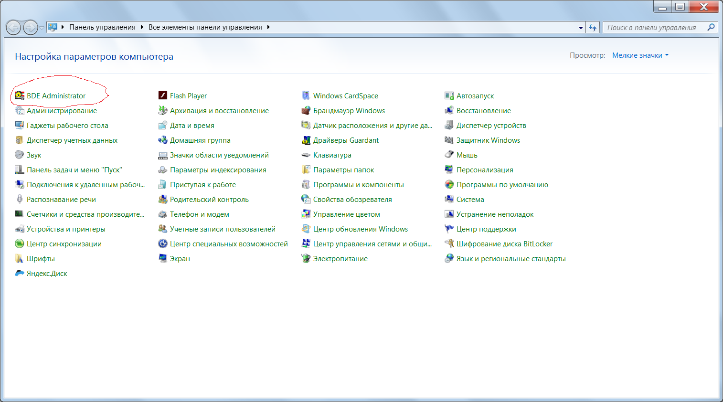Open BDE Administrator icon
This screenshot has height=402, width=723.
coord(20,95)
